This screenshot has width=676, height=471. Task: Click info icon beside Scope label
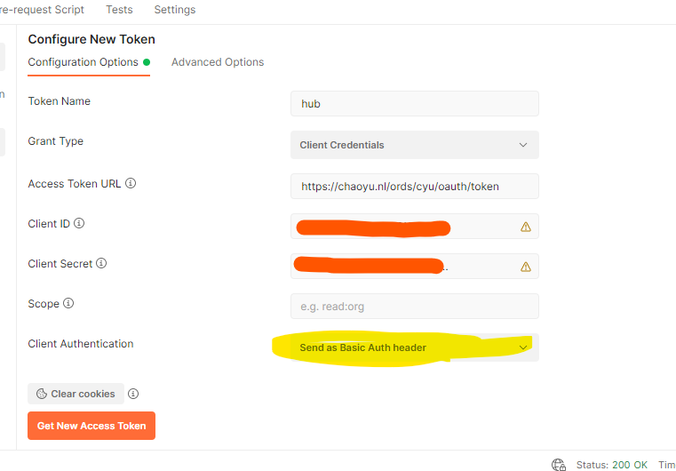pyautogui.click(x=68, y=304)
